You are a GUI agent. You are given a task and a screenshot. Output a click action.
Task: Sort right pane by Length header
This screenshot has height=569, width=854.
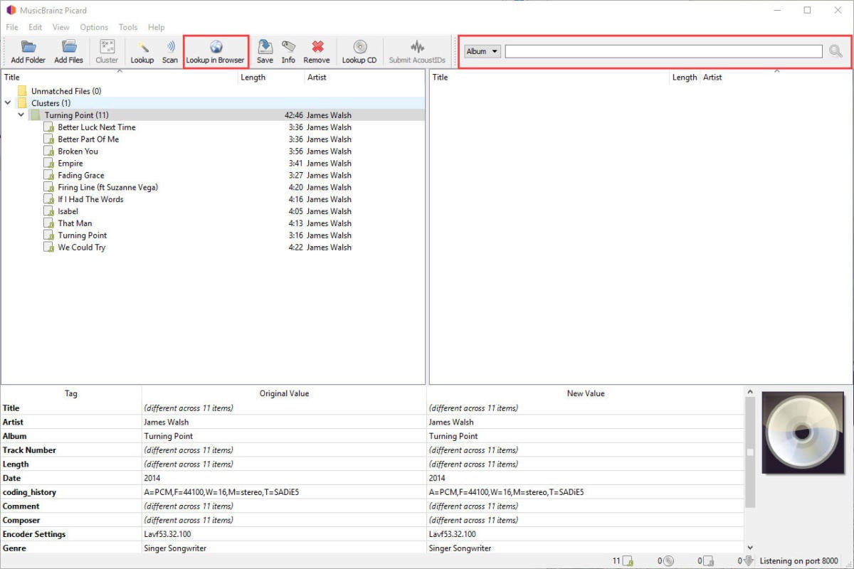tap(685, 78)
